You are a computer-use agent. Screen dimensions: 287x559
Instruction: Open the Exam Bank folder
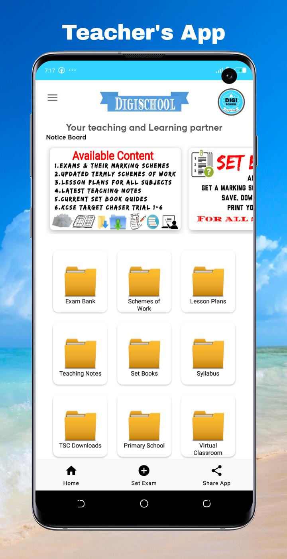tap(80, 282)
